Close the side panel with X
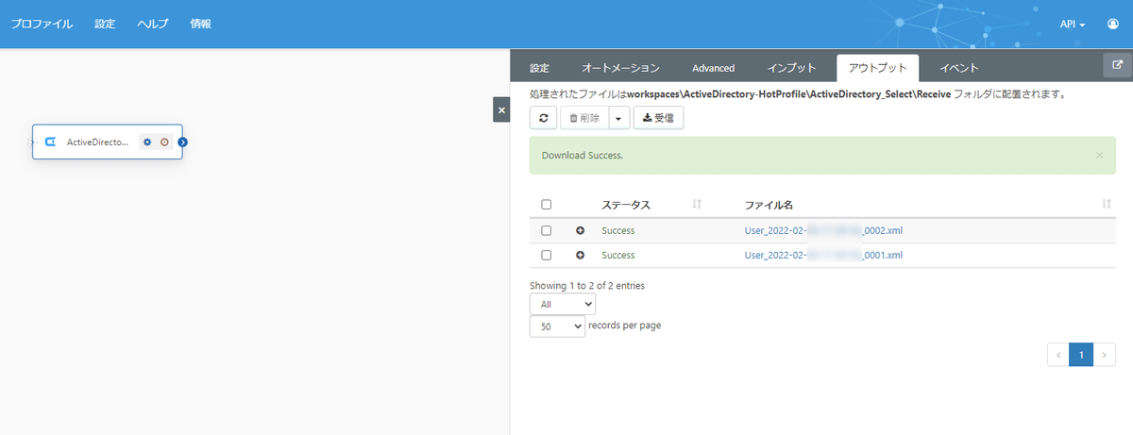1133x435 pixels. tap(501, 109)
